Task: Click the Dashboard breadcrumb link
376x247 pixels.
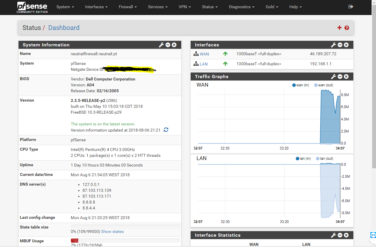Action: tap(64, 28)
